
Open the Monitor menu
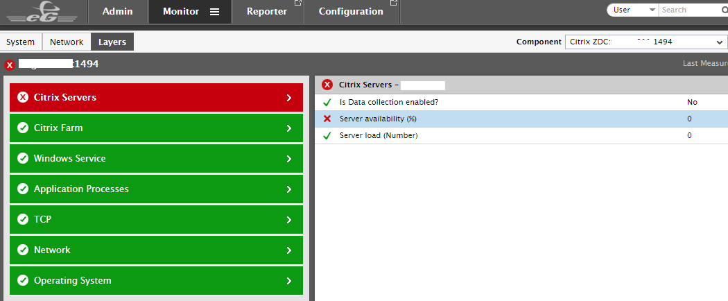190,12
